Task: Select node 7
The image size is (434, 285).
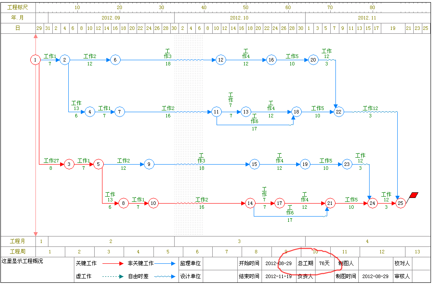Action: click(119, 112)
